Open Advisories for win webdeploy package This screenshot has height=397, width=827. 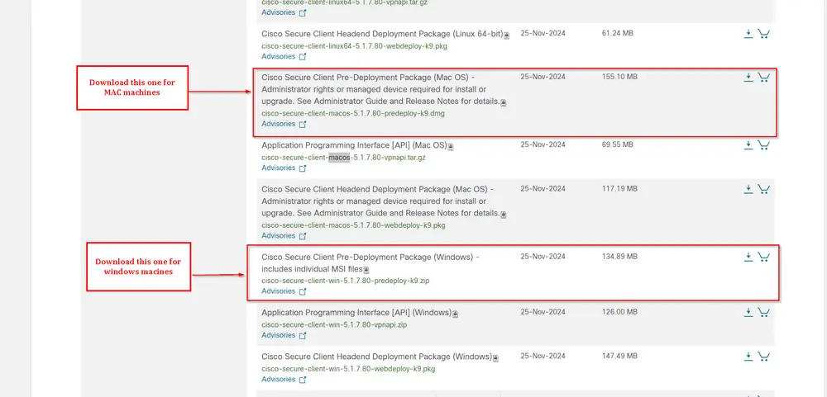pyautogui.click(x=284, y=379)
